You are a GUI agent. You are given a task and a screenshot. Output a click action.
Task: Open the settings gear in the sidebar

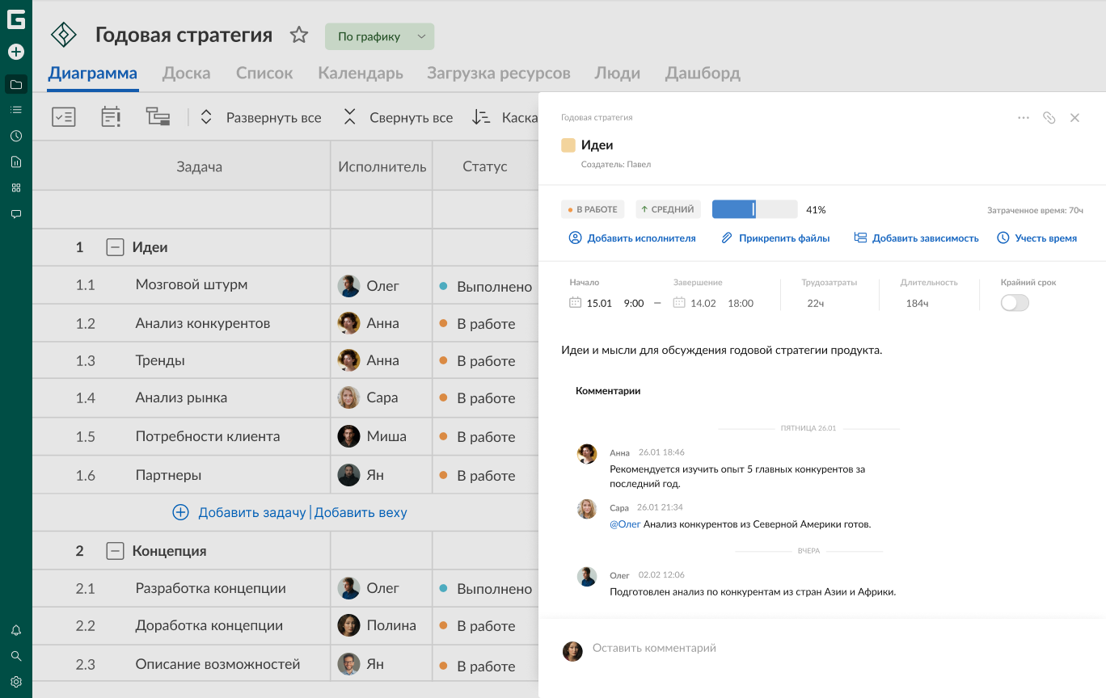[x=16, y=682]
